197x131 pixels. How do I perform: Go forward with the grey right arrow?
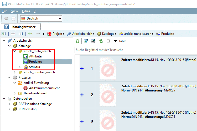click(38, 33)
